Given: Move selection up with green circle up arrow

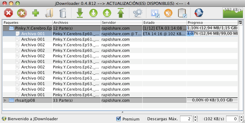Looking at the screenshot, I should 107,13.
